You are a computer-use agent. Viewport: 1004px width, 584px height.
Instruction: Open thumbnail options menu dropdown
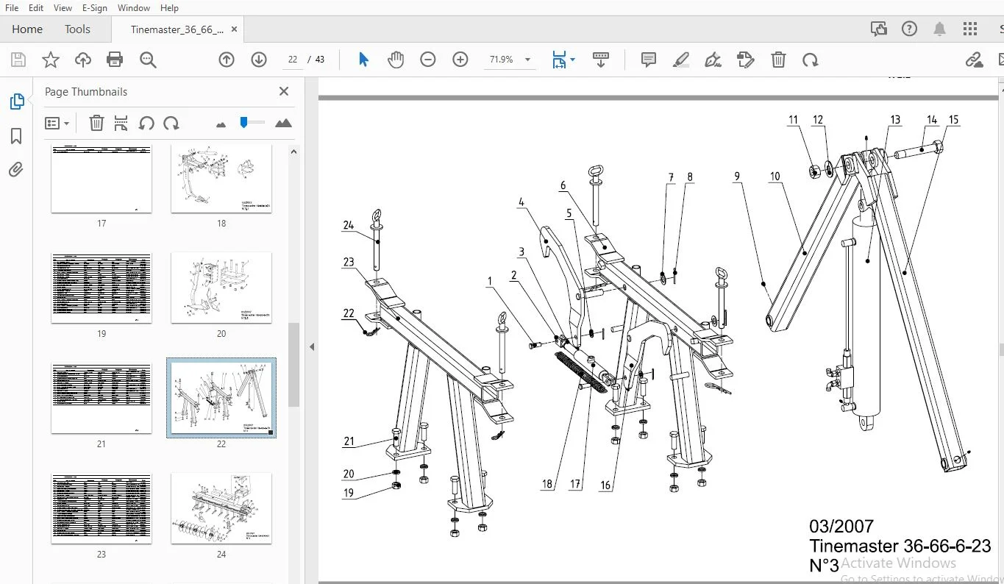click(x=57, y=123)
